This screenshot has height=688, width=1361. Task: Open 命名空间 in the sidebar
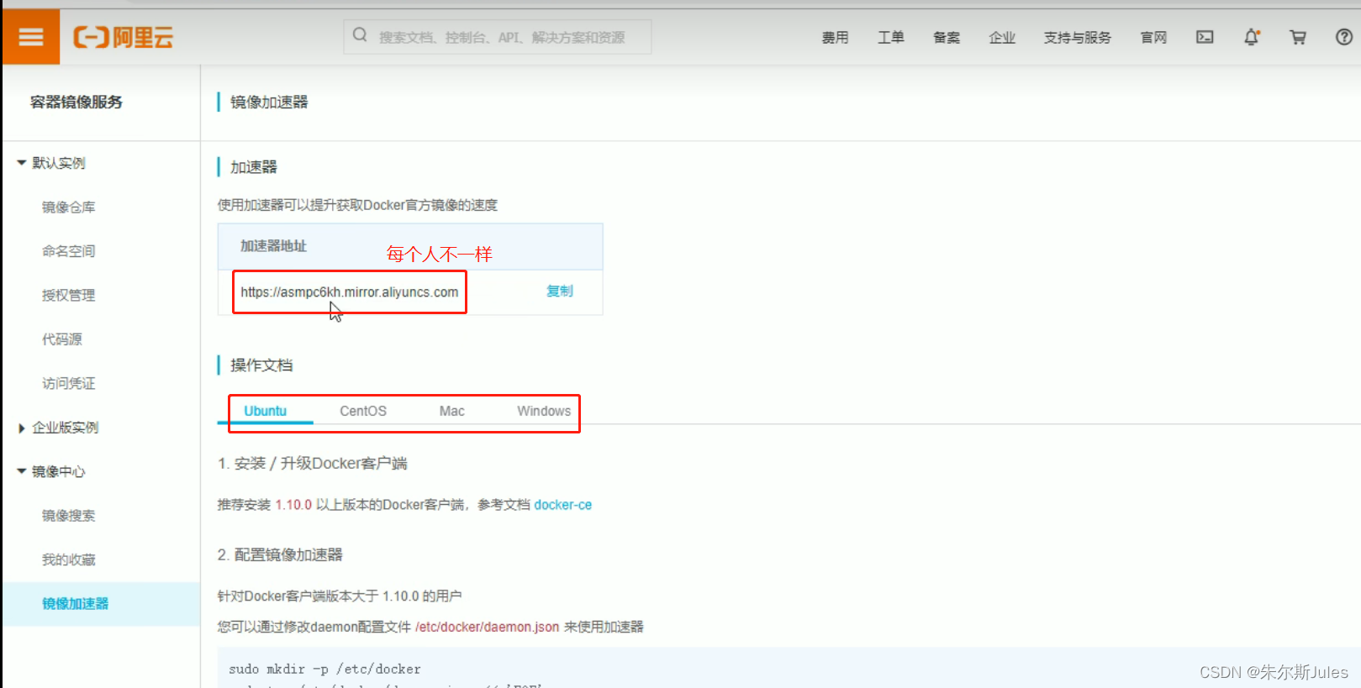point(69,251)
